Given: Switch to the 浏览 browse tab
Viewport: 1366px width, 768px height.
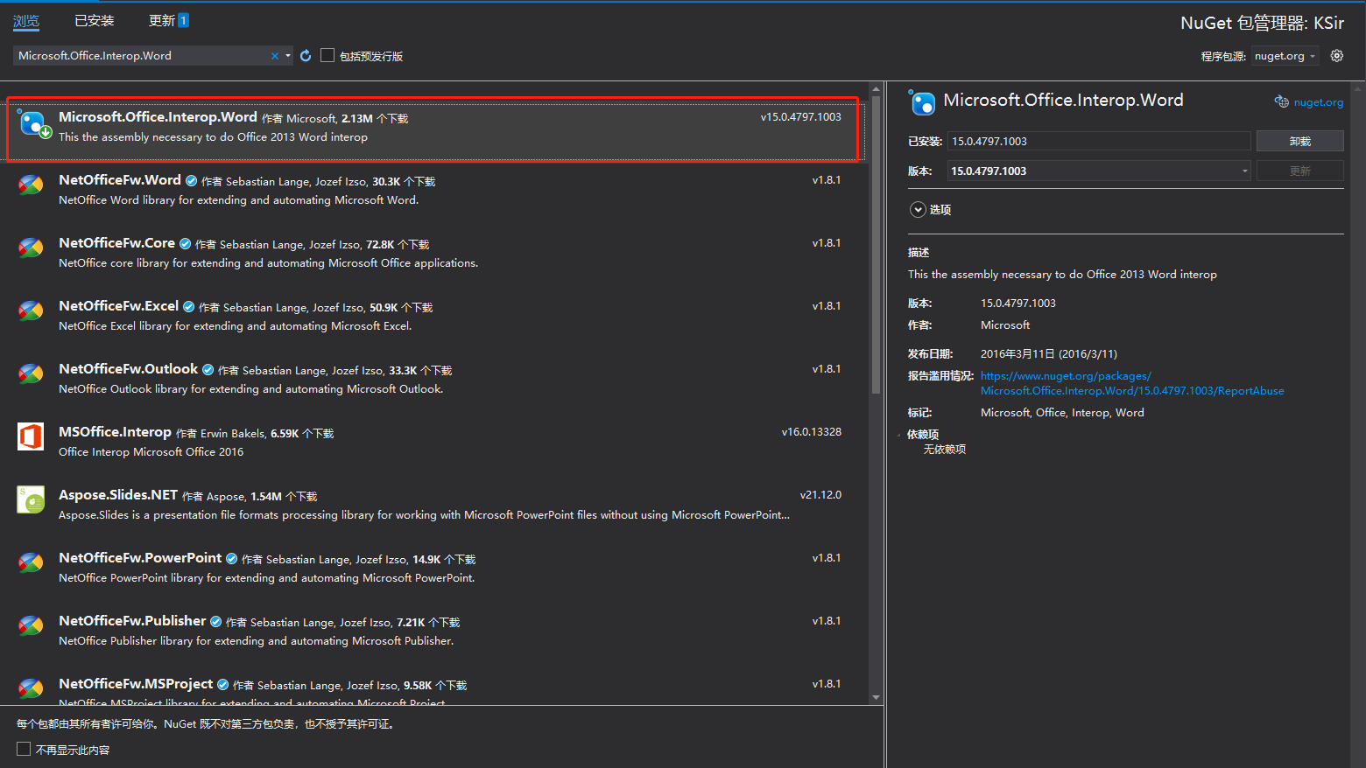Looking at the screenshot, I should (x=26, y=21).
